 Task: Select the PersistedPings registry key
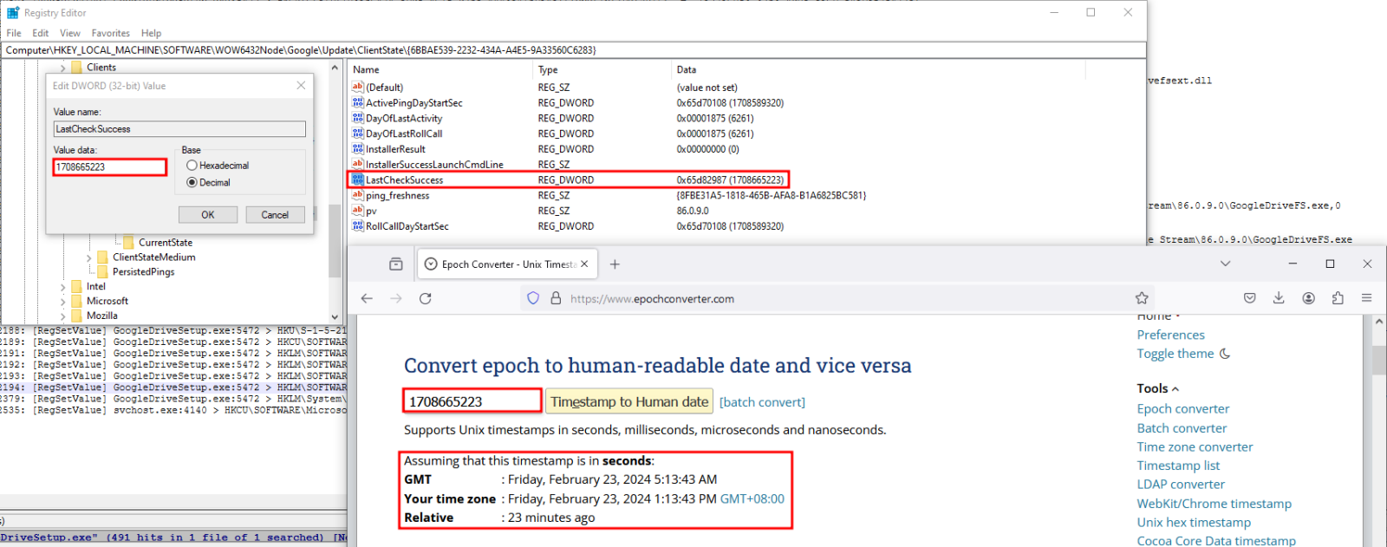point(143,272)
